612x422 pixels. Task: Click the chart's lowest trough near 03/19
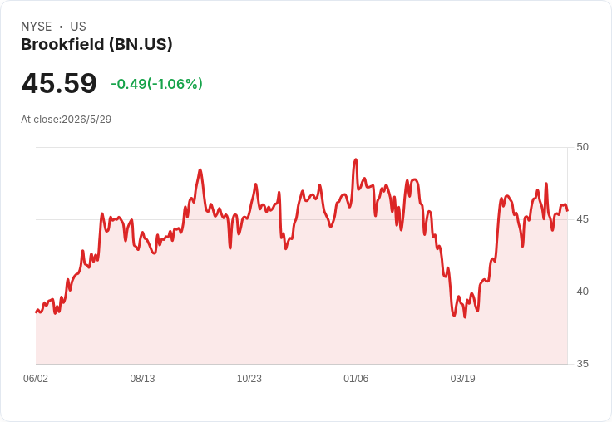click(x=465, y=316)
